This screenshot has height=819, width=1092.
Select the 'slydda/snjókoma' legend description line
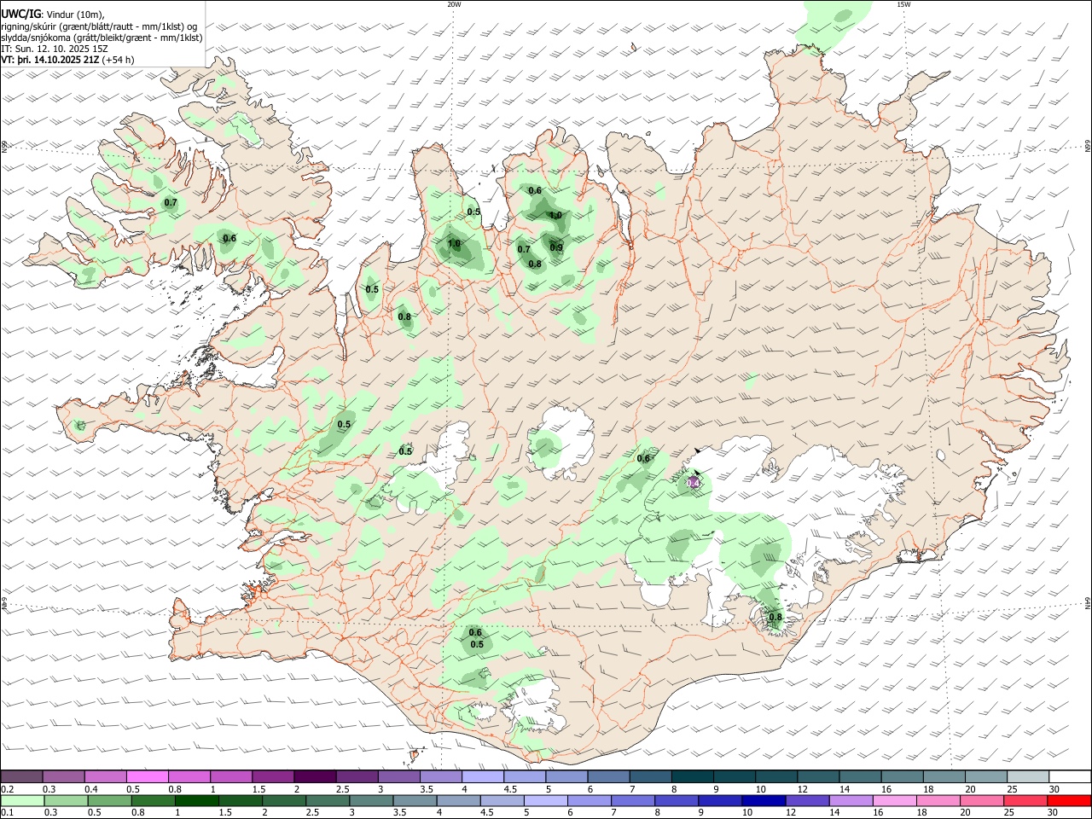point(102,38)
